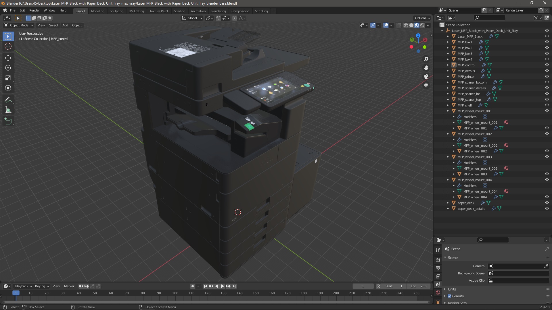
Task: Open the File menu
Action: (x=13, y=10)
